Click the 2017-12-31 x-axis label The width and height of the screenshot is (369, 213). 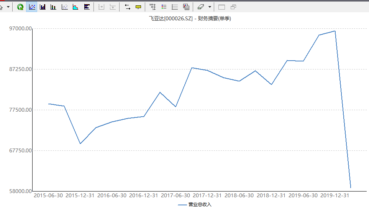coord(207,196)
